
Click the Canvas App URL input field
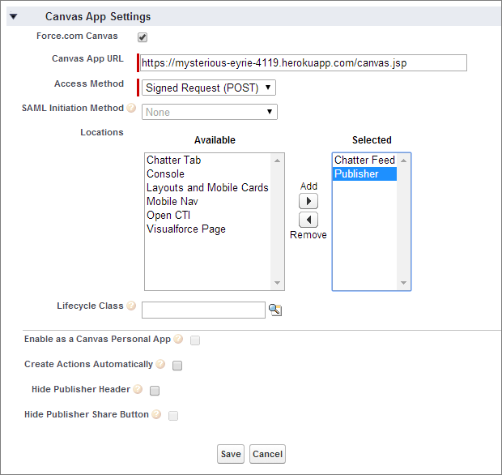[x=304, y=63]
